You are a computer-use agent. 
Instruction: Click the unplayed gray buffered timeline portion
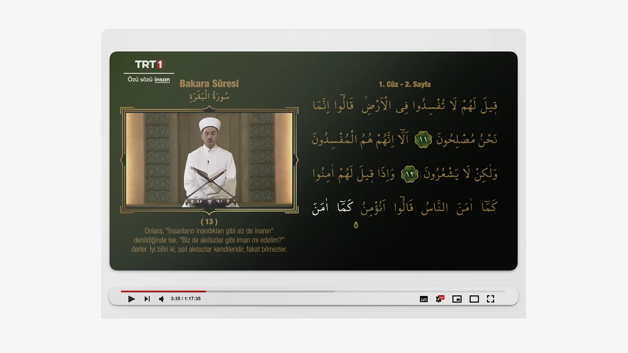coord(270,291)
